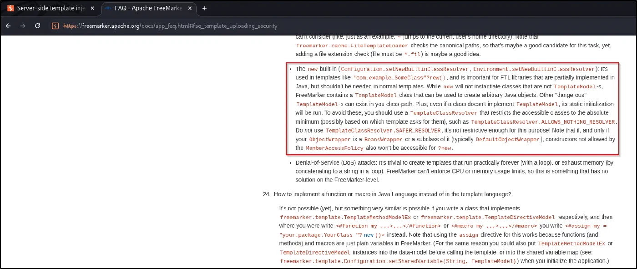
Task: Open a new tab with the plus button
Action: coord(204,8)
